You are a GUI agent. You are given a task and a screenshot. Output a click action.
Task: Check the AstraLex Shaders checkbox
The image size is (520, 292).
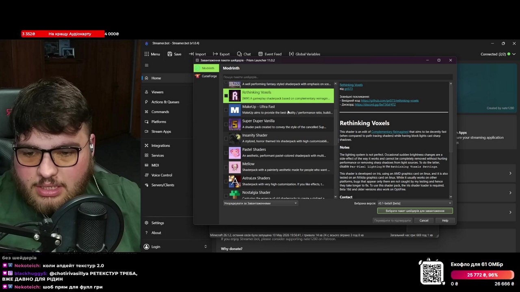[226, 181]
